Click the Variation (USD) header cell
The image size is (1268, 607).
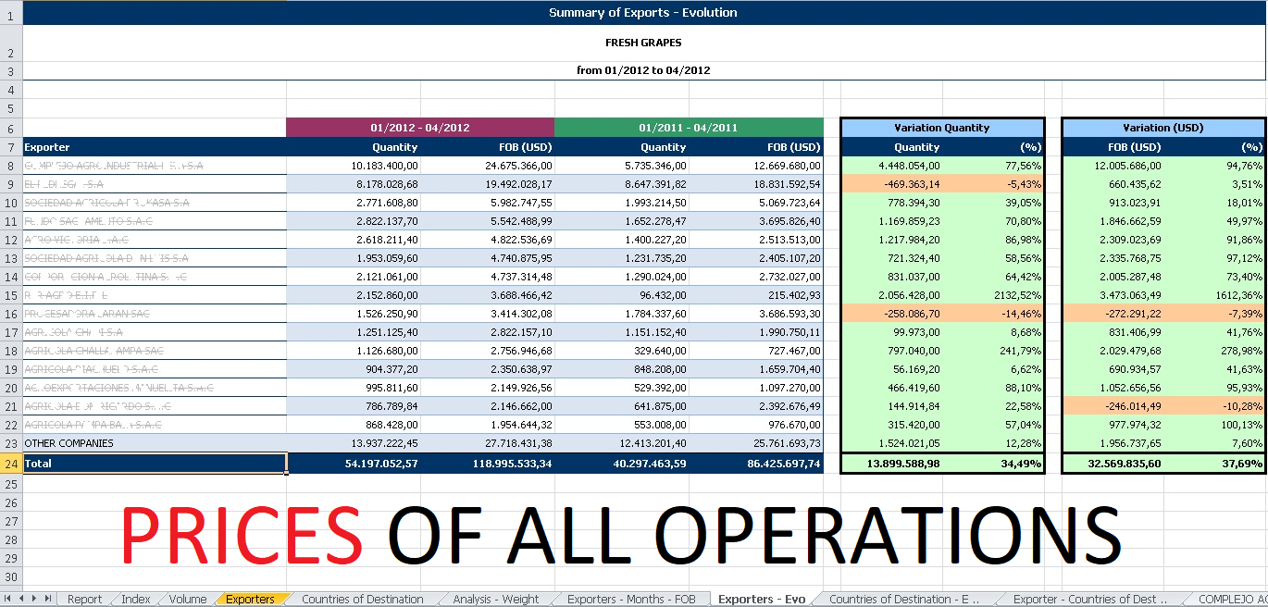[1162, 128]
